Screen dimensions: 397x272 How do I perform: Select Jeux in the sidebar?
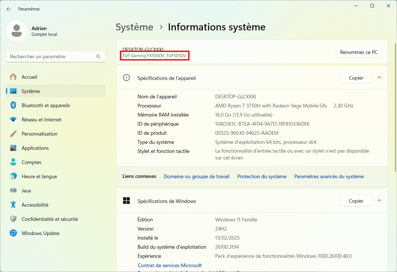(x=56, y=191)
